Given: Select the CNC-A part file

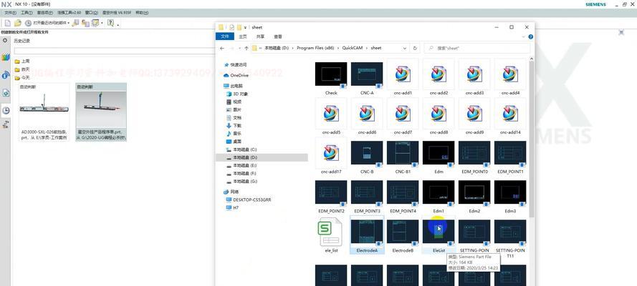Looking at the screenshot, I should point(367,78).
